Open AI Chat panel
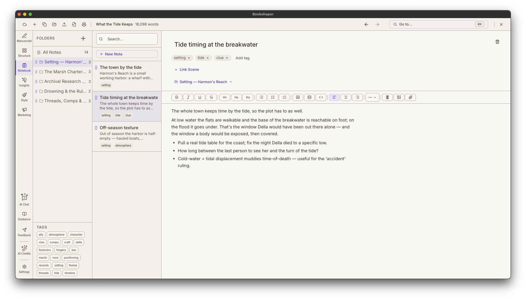This screenshot has width=526, height=299. 24,200
